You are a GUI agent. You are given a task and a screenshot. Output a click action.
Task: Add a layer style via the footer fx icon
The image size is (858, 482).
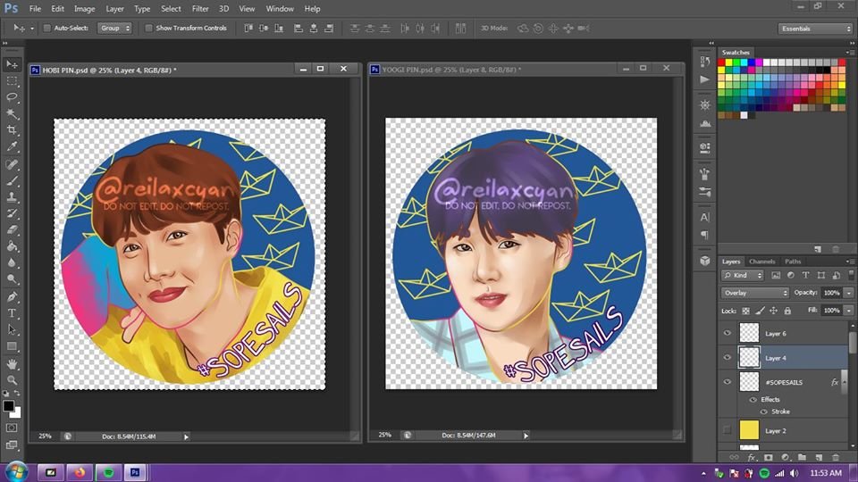pyautogui.click(x=752, y=457)
